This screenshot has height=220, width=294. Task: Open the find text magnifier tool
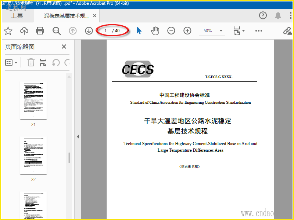57,31
